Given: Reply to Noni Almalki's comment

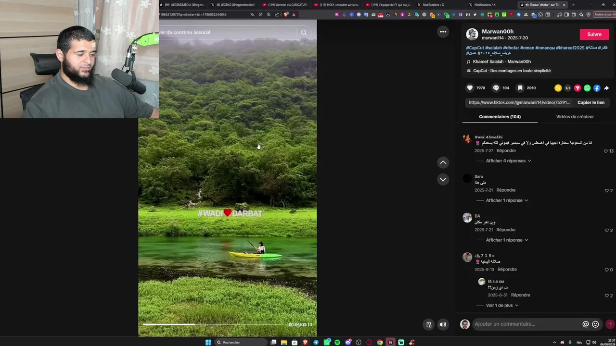Looking at the screenshot, I should [506, 151].
